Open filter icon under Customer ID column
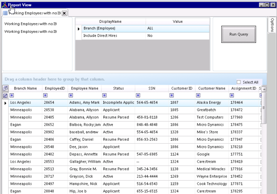Screen dimensions: 277x194 (x=171, y=96)
